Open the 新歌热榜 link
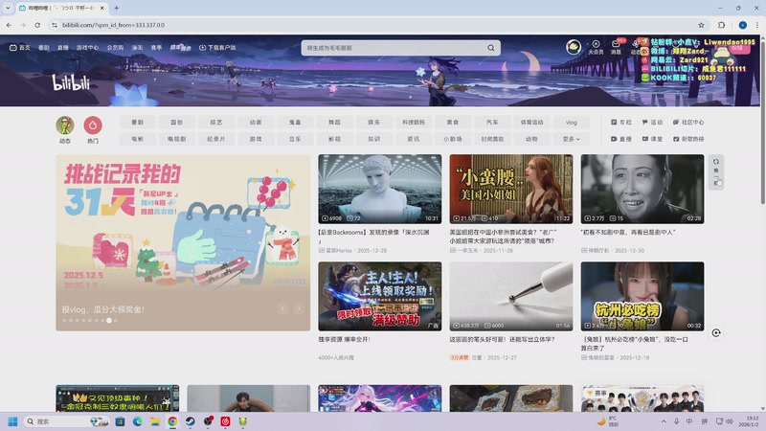 pyautogui.click(x=688, y=139)
